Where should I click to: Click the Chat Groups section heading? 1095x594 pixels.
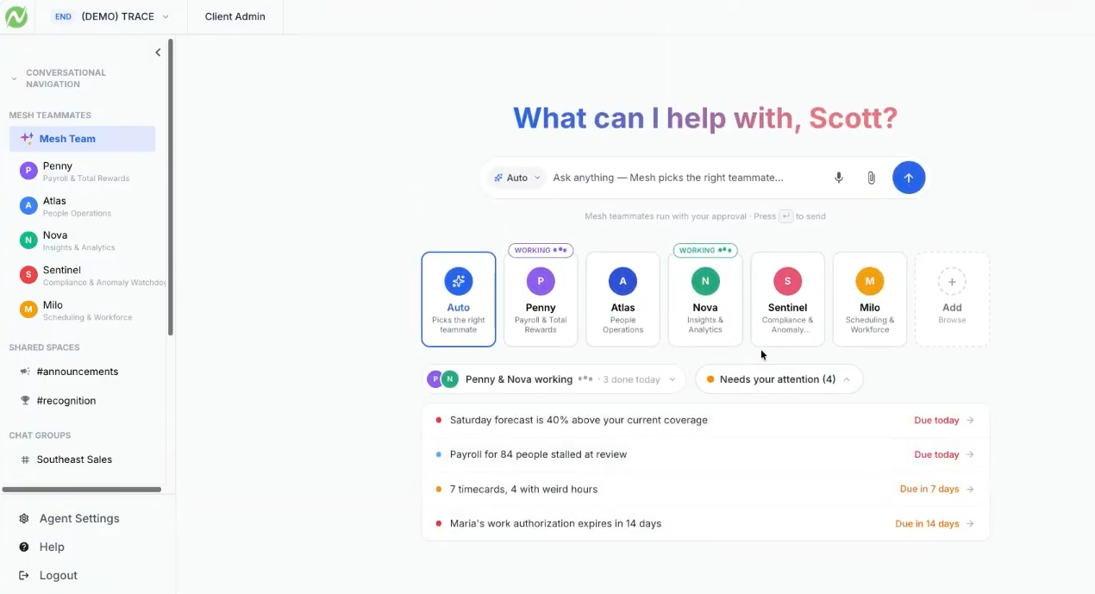(x=40, y=435)
